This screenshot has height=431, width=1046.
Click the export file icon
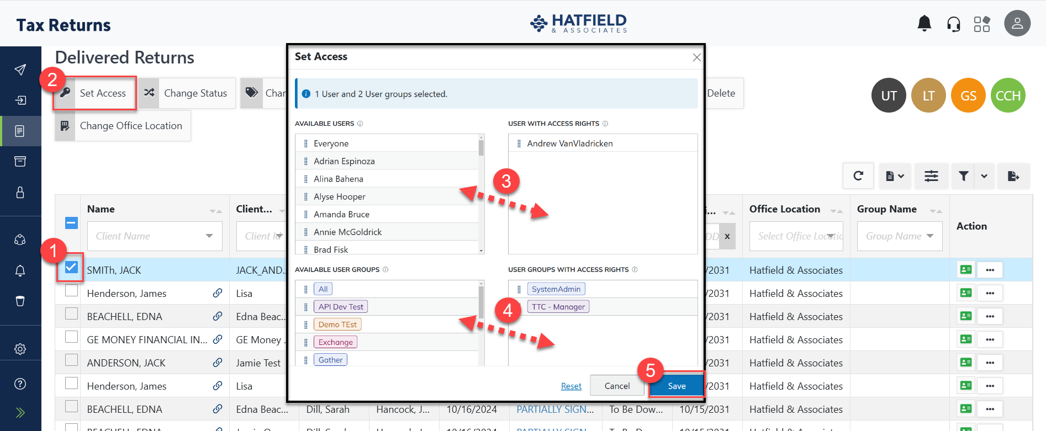(x=1013, y=176)
